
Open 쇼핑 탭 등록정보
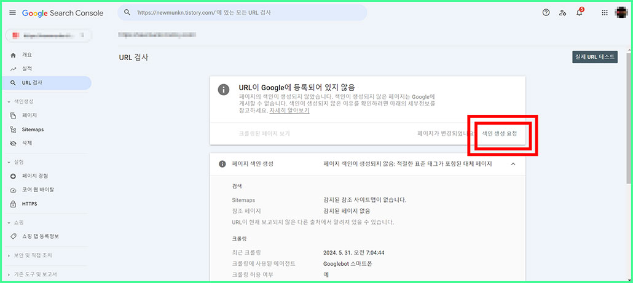pyautogui.click(x=41, y=236)
